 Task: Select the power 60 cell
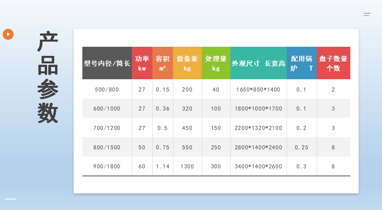[142, 166]
